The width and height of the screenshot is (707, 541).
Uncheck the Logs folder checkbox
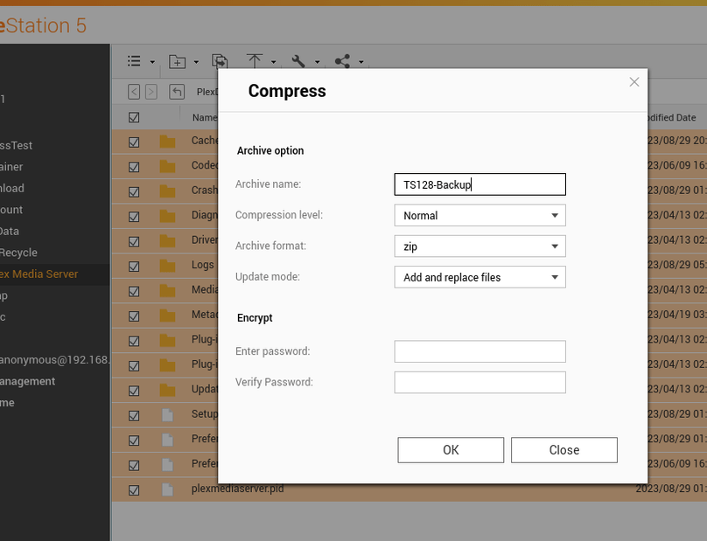(x=134, y=267)
